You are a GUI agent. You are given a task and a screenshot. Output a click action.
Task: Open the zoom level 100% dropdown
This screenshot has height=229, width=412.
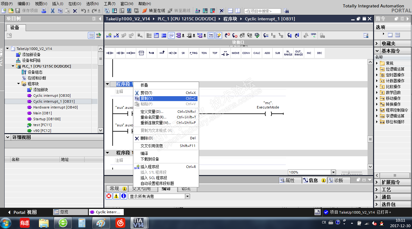pyautogui.click(x=333, y=172)
